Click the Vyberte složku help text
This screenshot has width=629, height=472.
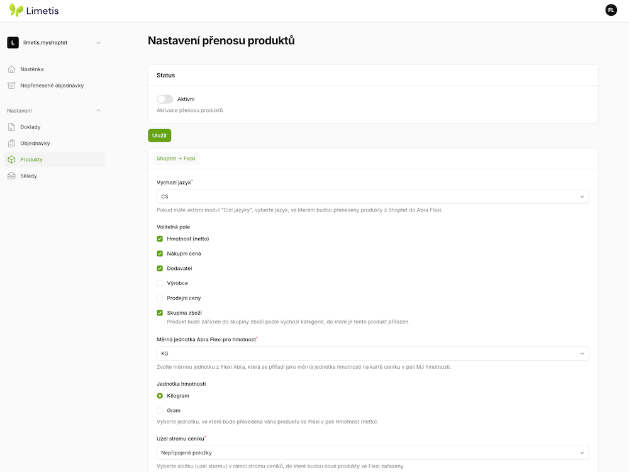click(281, 466)
